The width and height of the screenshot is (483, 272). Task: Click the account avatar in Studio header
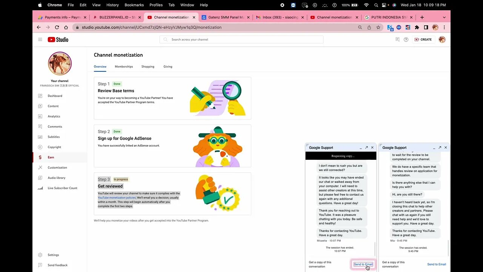point(442,39)
